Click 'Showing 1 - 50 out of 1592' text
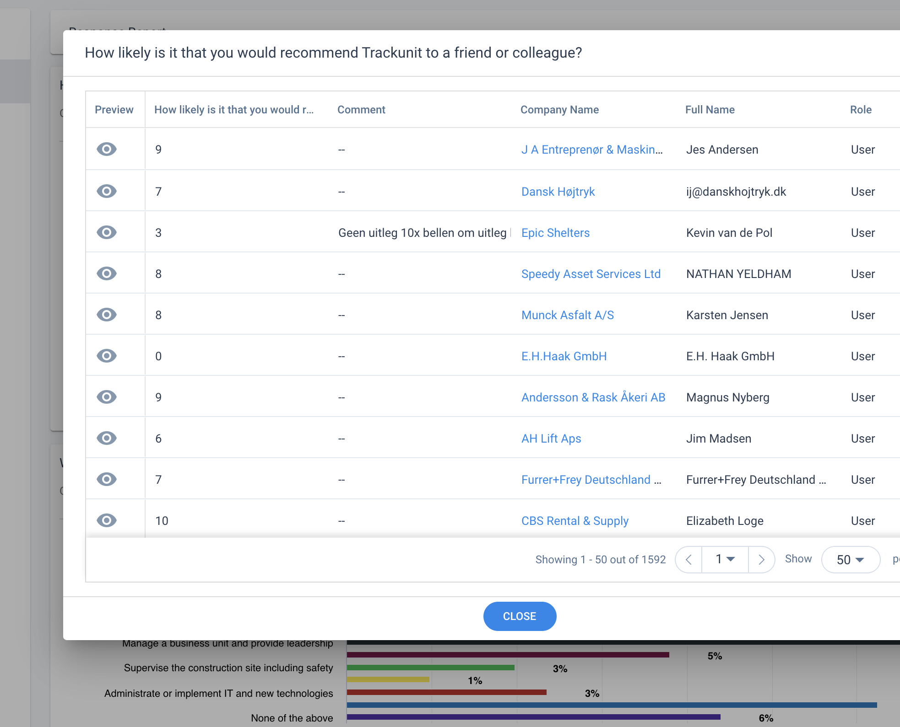Screen dimensions: 900x727 coord(600,560)
